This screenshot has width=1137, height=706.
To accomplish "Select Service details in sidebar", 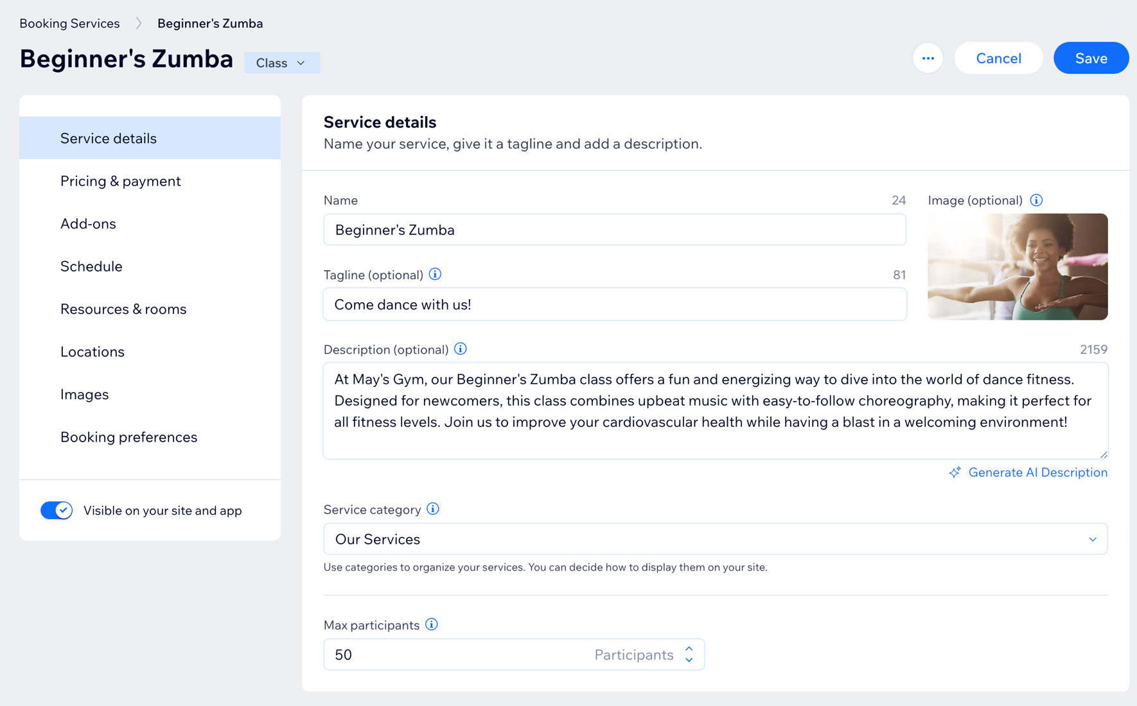I will [x=150, y=138].
